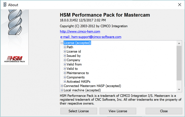Open the hsm-support e-mail link
185x117 pixels.
(x=91, y=37)
